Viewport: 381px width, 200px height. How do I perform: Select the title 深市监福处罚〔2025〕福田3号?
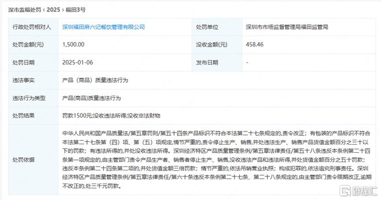(x=47, y=10)
